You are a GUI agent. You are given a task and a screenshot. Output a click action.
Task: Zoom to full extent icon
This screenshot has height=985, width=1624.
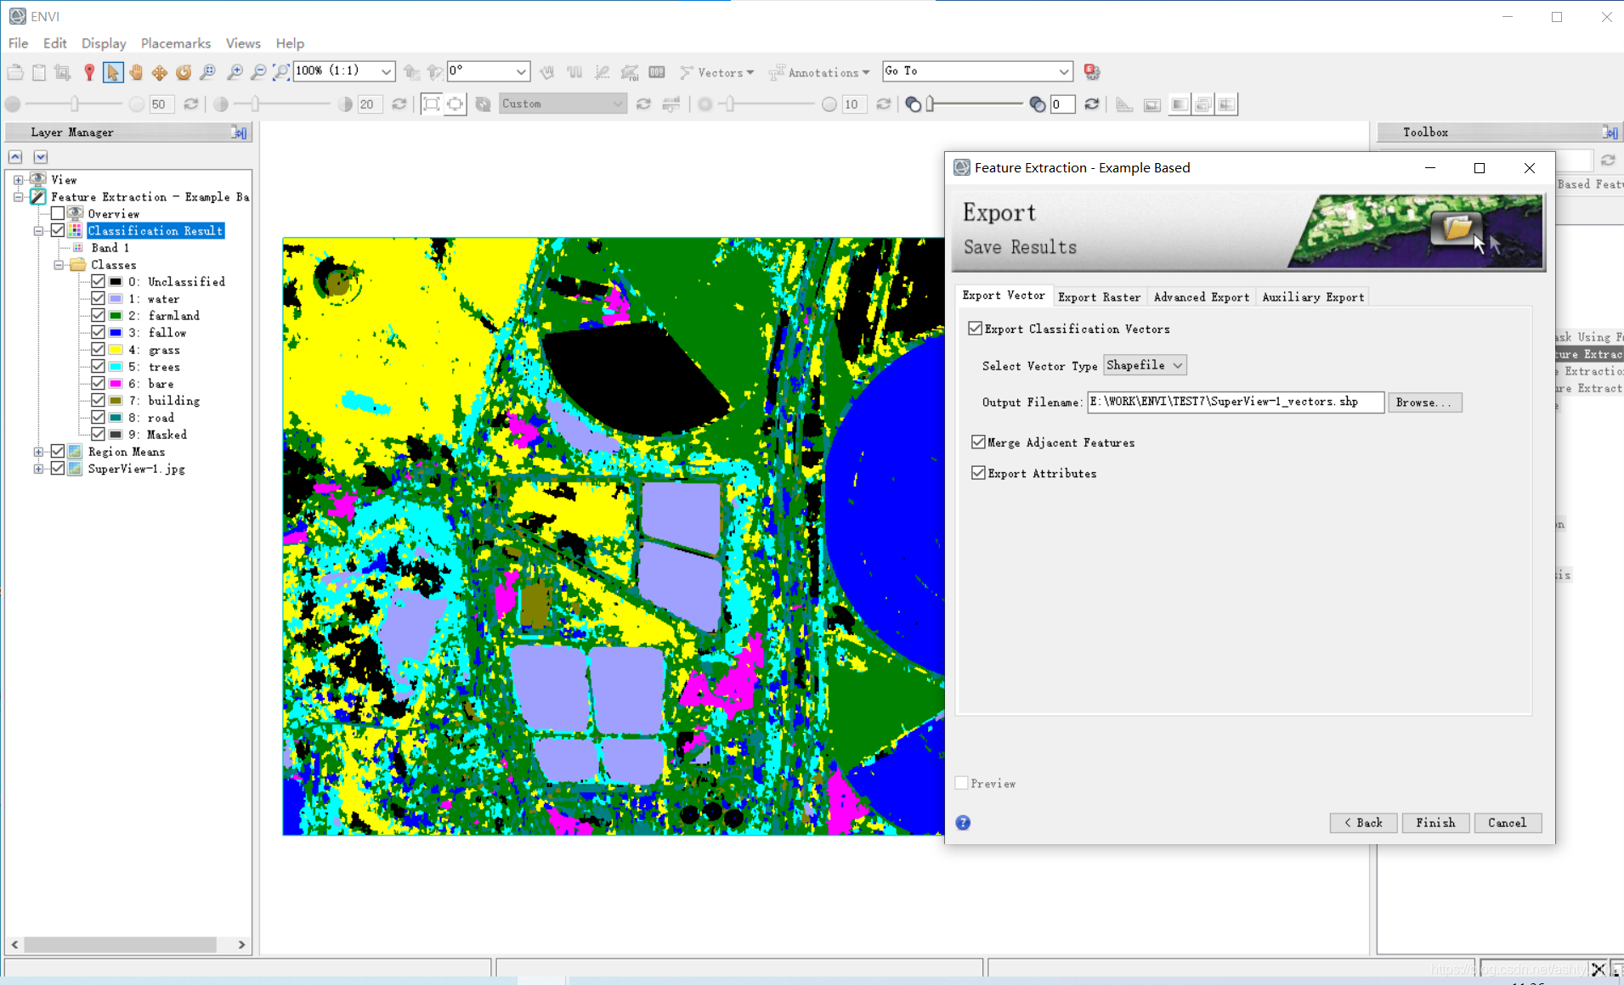[x=280, y=72]
